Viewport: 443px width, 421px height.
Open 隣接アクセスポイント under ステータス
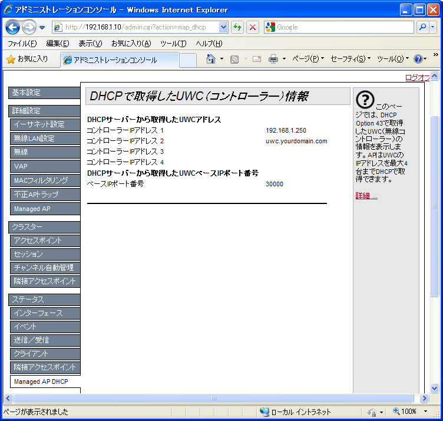click(x=45, y=367)
